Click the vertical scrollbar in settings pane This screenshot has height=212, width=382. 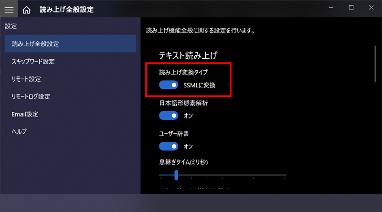375,64
